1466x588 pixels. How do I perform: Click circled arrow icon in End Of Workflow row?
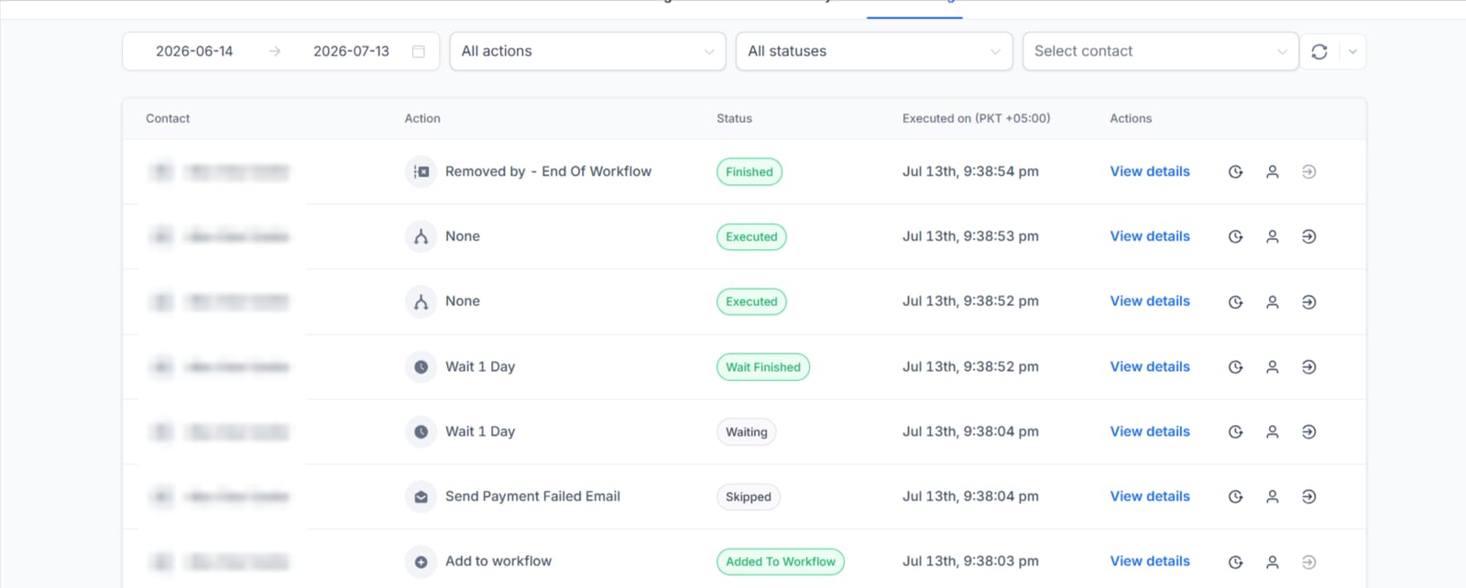[x=1309, y=172]
